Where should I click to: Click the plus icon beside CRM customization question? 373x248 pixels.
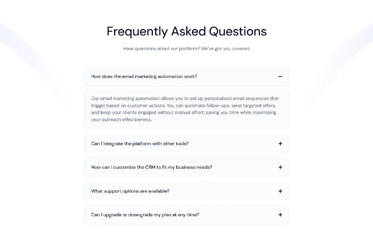(280, 167)
